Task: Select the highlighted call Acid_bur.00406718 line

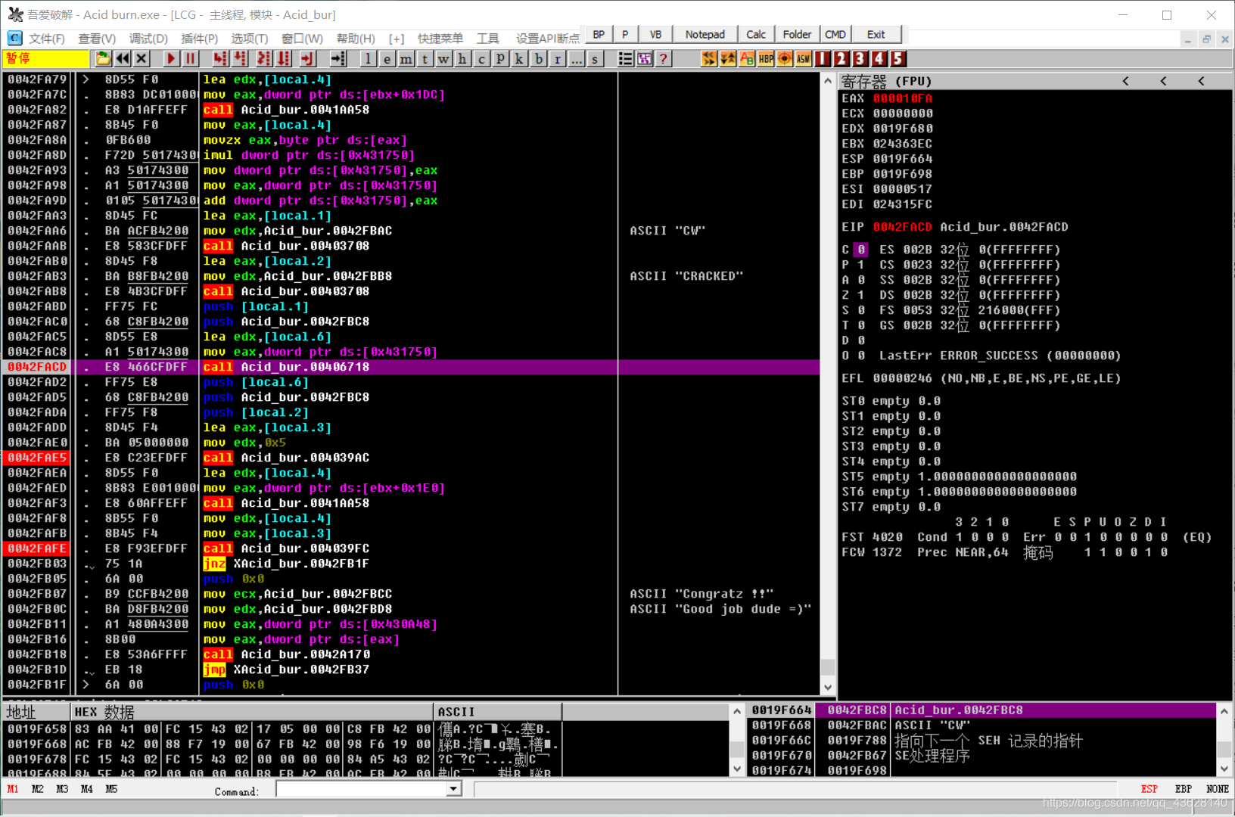Action: click(x=412, y=367)
